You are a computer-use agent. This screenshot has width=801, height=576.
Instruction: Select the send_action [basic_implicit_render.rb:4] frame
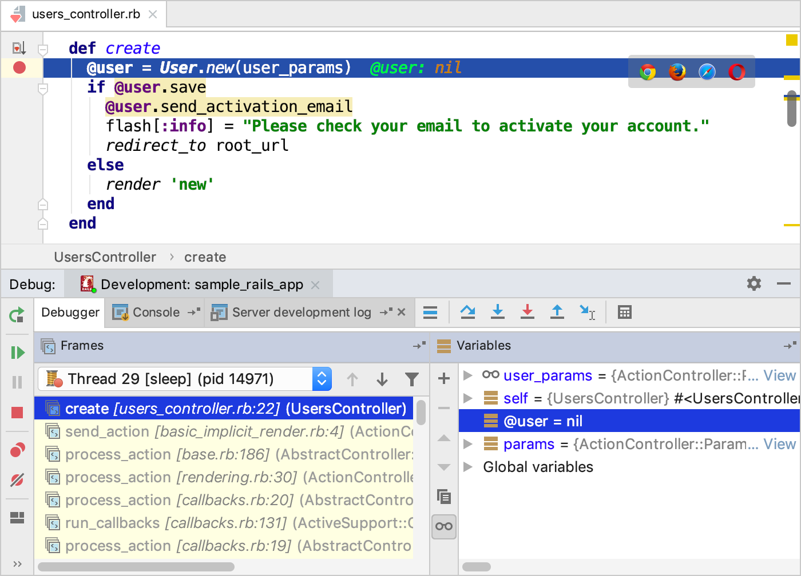[224, 431]
